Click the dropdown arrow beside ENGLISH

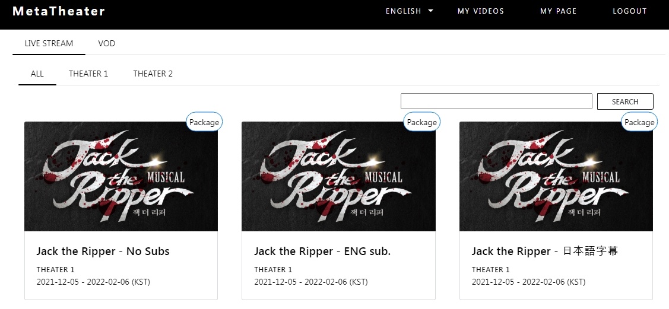coord(430,11)
